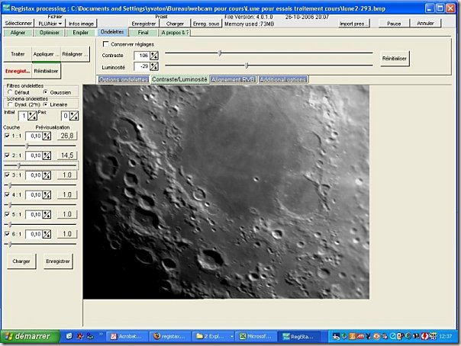The width and height of the screenshot is (461, 346).
Task: Click the Luminosité value stepper icon
Action: click(x=154, y=66)
